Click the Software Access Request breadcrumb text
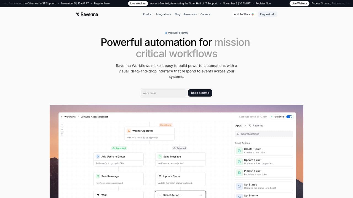 pos(94,117)
